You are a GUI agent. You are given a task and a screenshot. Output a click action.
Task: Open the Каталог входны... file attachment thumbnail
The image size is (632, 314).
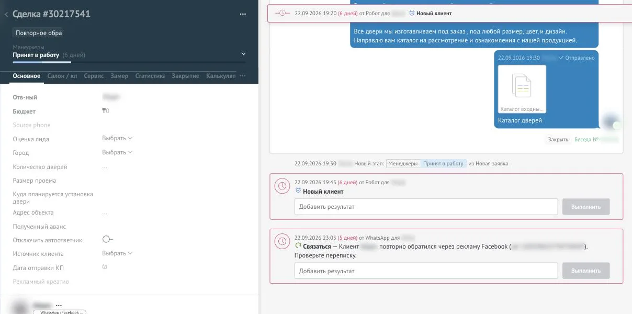tap(522, 89)
